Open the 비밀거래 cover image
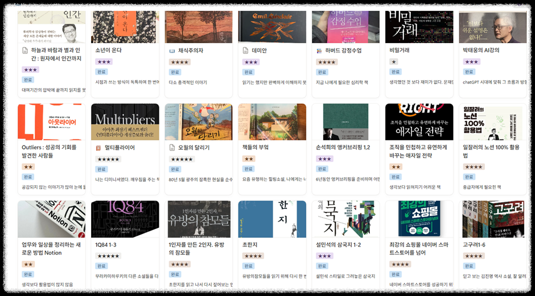This screenshot has height=296, width=535. [419, 27]
